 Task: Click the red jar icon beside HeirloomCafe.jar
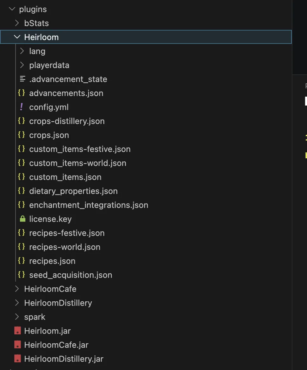click(x=17, y=345)
